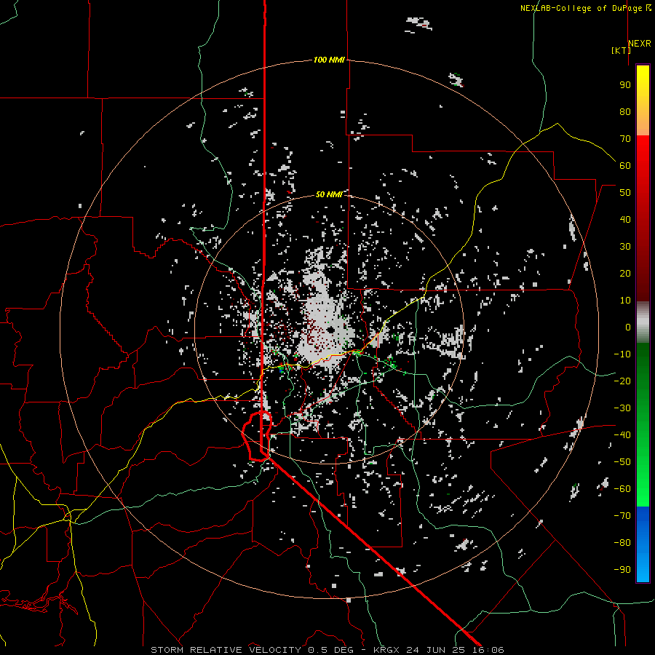Click the 100 NMI range ring label

point(329,60)
